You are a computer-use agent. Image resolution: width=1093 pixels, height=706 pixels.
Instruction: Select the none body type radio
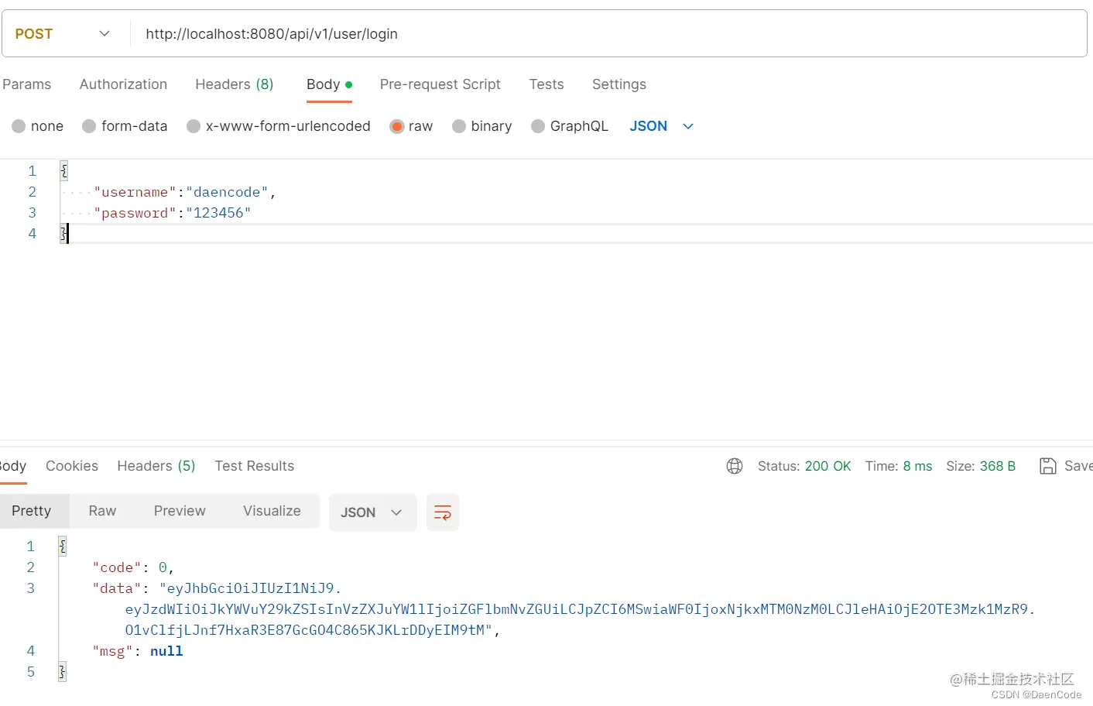tap(19, 126)
